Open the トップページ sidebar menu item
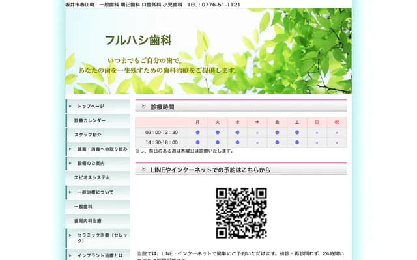 98,106
